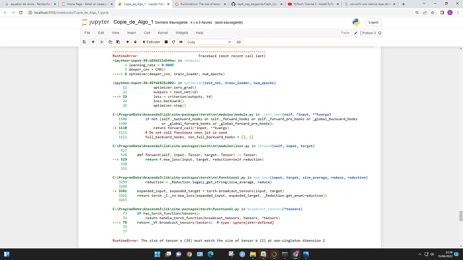Paste cells using the clipboard icon
Image resolution: width=463 pixels, height=260 pixels.
coord(118,42)
